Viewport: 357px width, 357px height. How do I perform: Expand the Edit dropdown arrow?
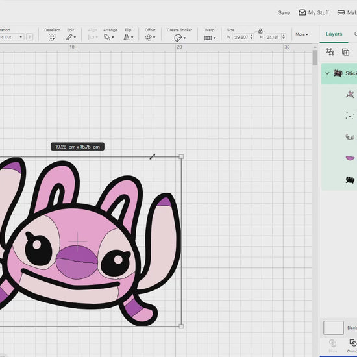coord(75,38)
